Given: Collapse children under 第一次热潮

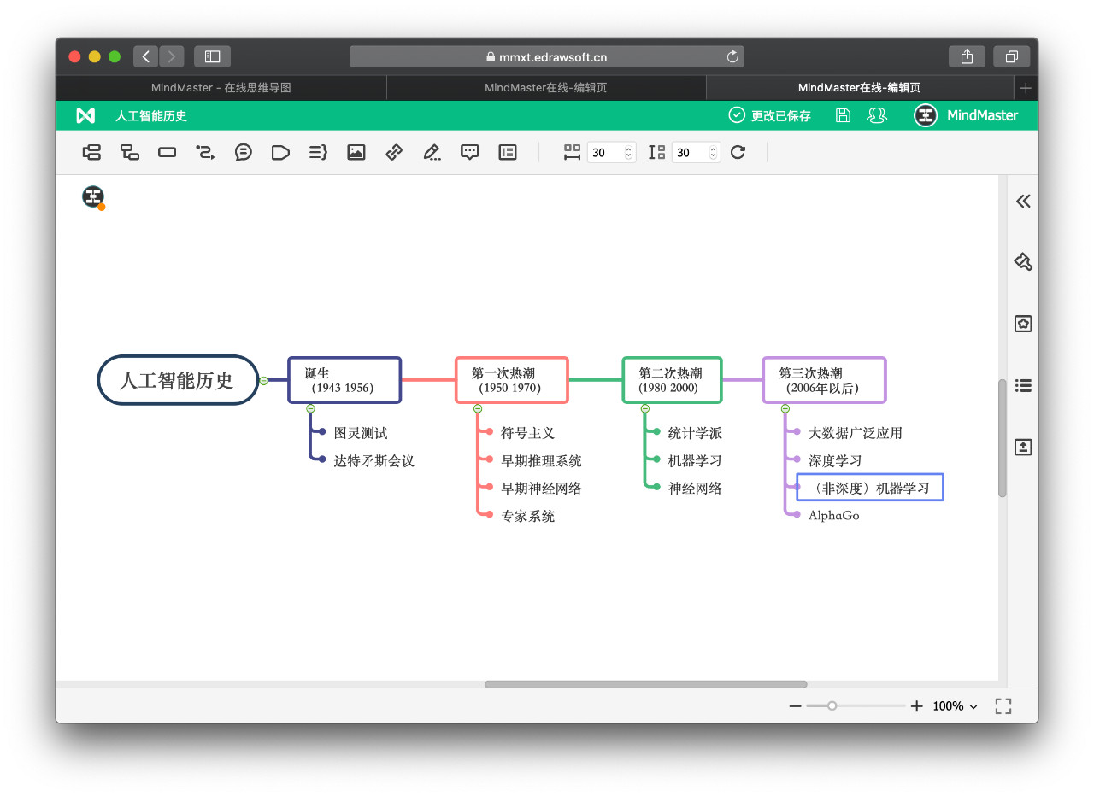Looking at the screenshot, I should (478, 408).
